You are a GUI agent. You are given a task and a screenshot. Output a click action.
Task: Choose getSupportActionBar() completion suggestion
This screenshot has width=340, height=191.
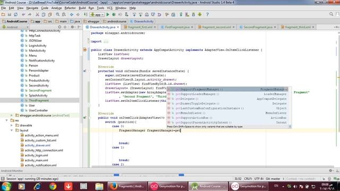[x=227, y=118]
